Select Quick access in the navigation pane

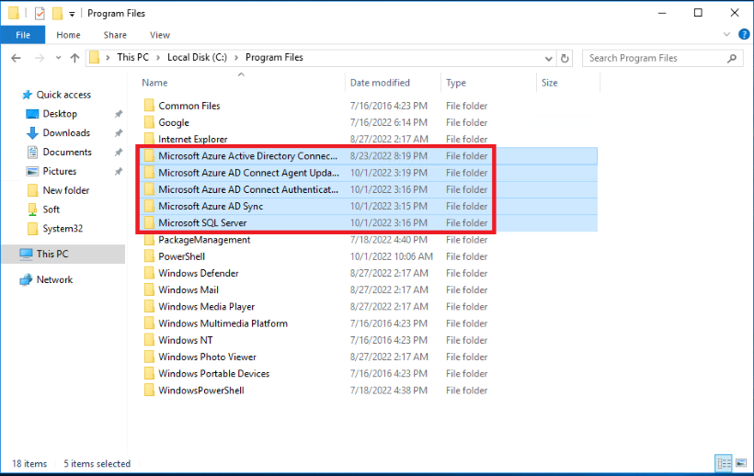click(x=63, y=95)
